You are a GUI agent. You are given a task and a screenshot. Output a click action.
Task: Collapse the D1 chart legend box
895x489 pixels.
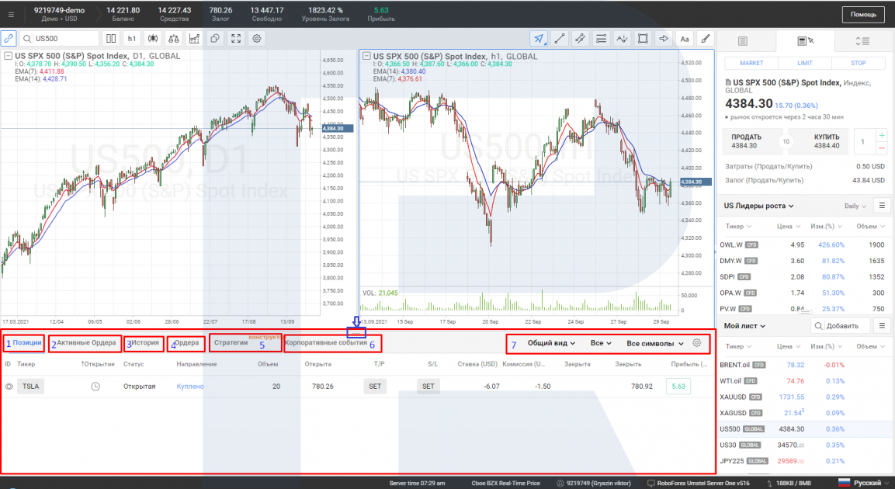8,56
